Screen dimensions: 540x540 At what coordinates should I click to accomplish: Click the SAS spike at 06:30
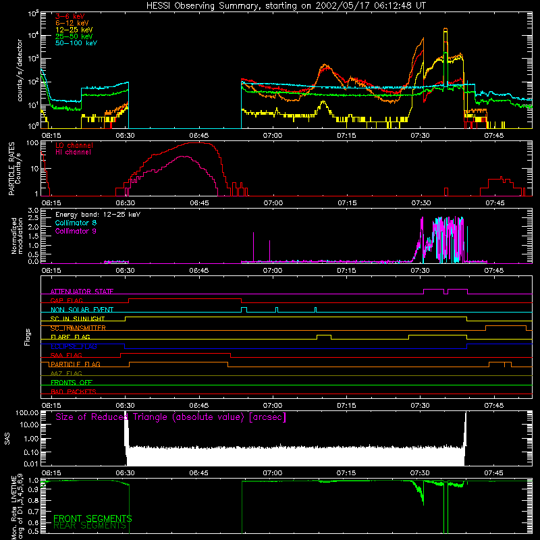[126, 437]
